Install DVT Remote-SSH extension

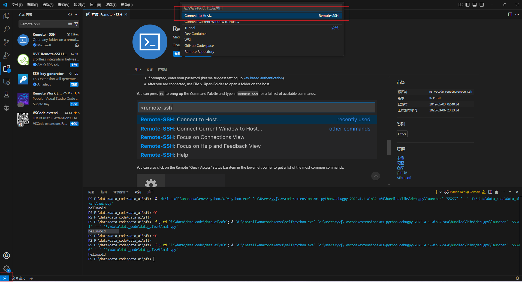click(74, 65)
